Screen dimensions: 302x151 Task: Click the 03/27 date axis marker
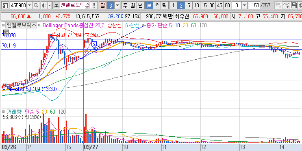point(91,147)
